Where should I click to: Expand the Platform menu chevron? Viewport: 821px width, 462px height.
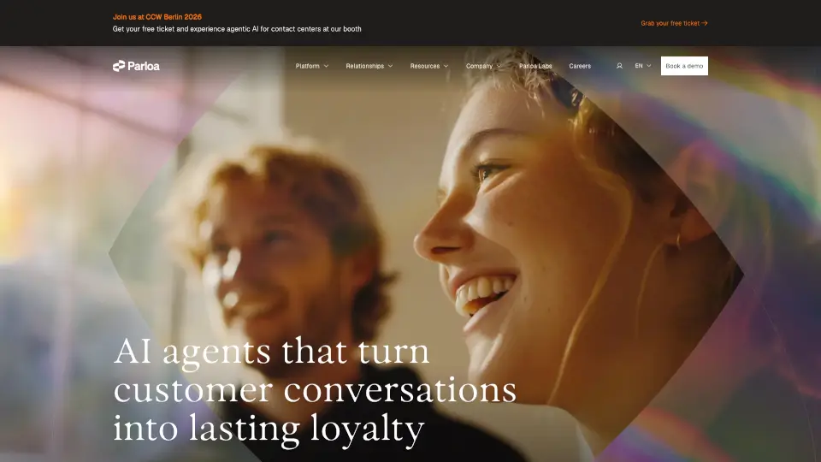click(x=326, y=66)
